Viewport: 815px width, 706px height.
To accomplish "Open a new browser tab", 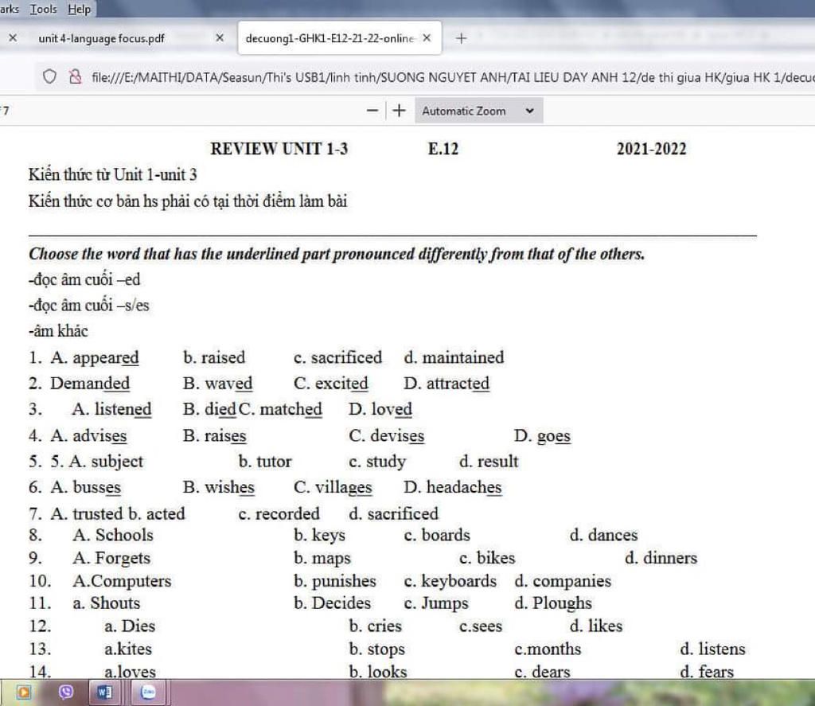I will click(461, 38).
